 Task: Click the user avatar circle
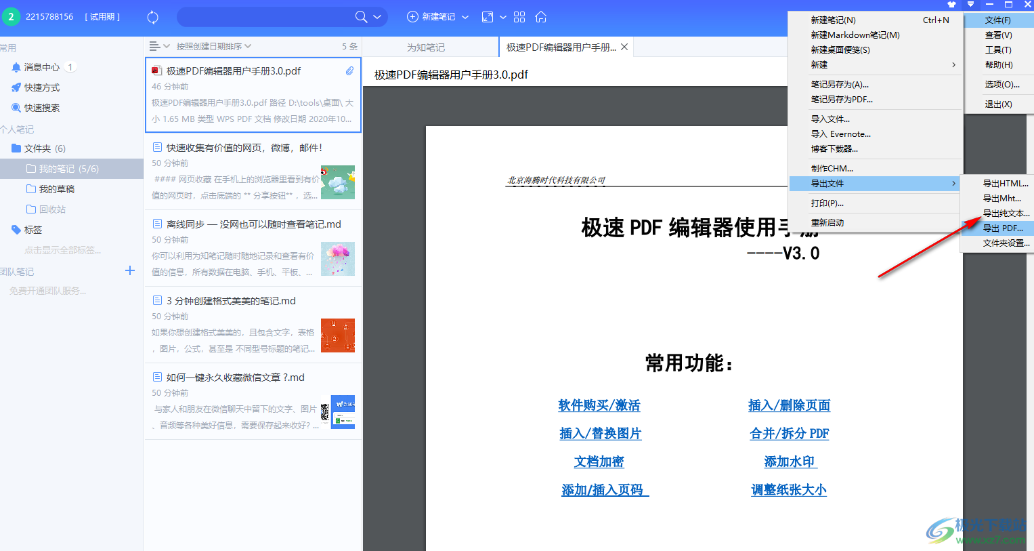pyautogui.click(x=11, y=16)
